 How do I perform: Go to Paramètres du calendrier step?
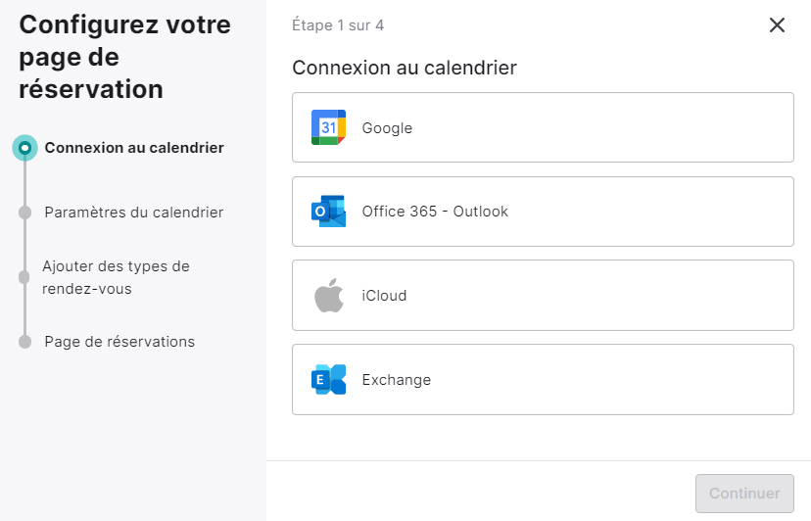(x=134, y=213)
